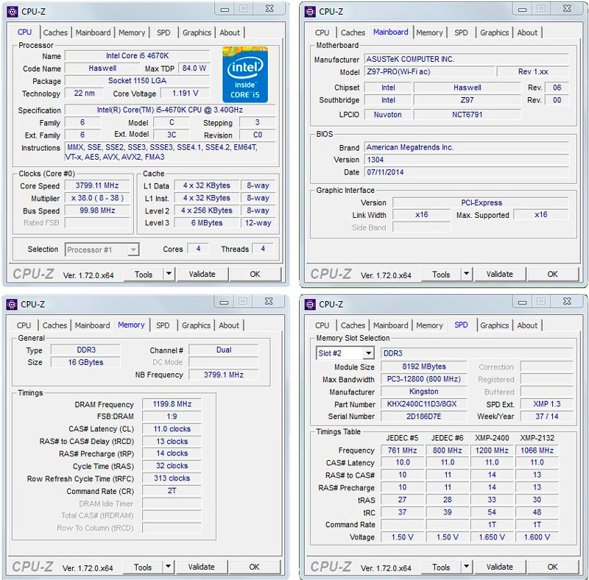Screen dimensions: 589x580
Task: Switch to Memory tab in the bottom-right SPD window
Action: 429,325
